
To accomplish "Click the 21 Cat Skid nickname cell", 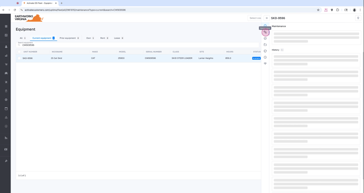I will [57, 58].
